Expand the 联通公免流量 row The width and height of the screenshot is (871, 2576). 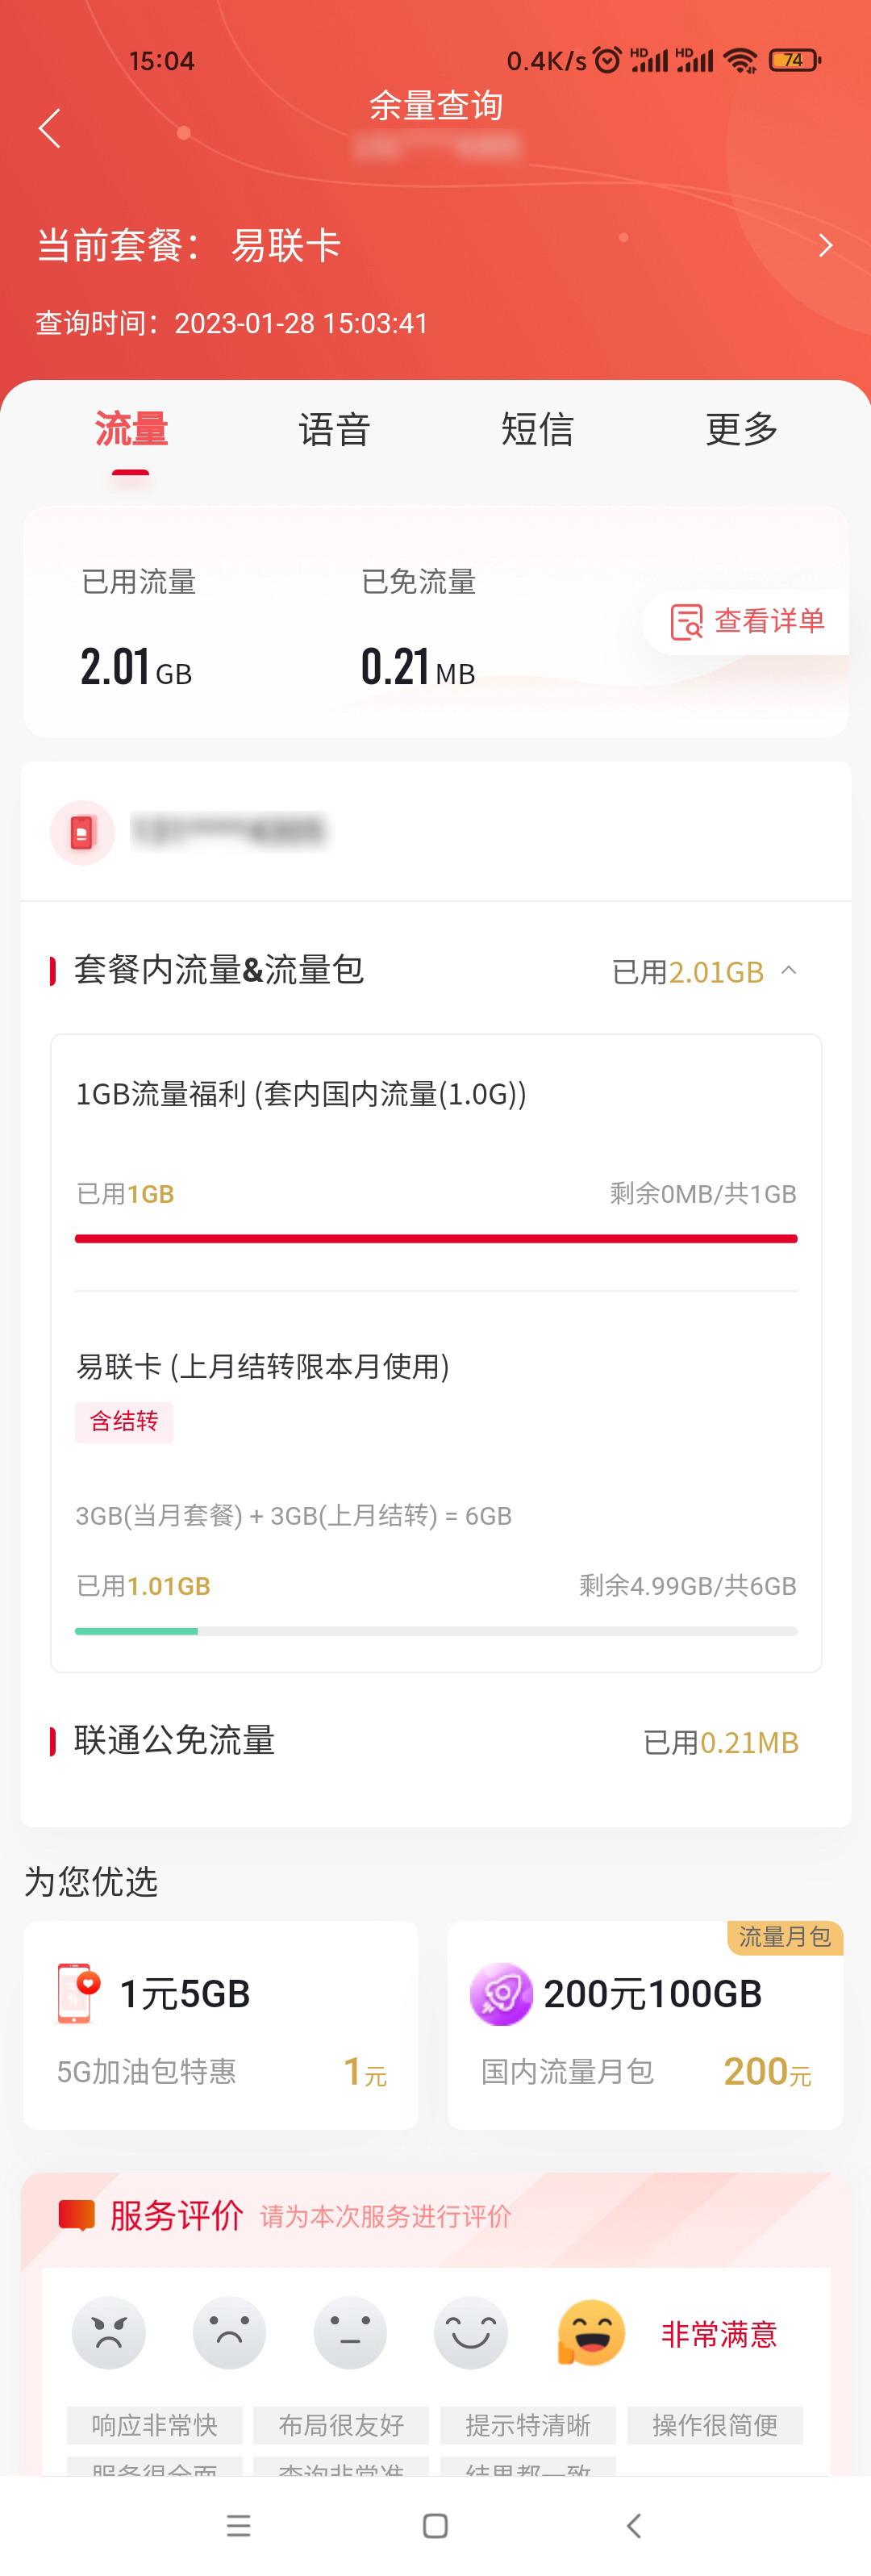point(436,1742)
